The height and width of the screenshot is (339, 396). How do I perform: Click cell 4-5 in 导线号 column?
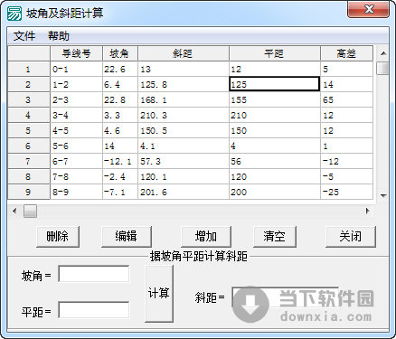click(76, 131)
